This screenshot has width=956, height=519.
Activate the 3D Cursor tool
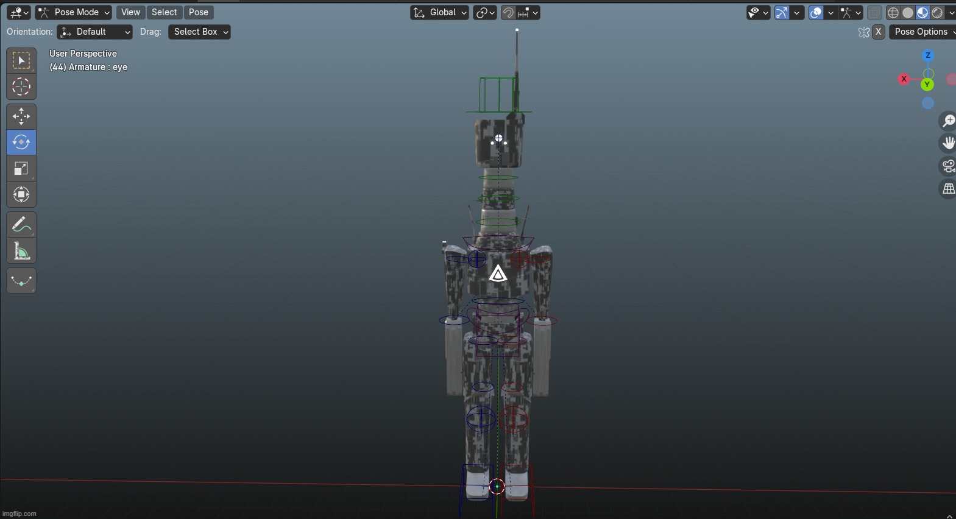coord(21,87)
